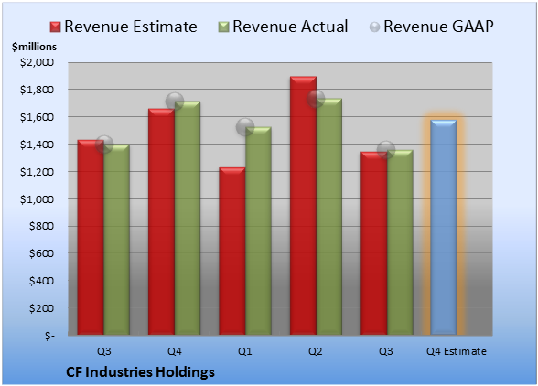Image resolution: width=538 pixels, height=386 pixels.
Task: Click the '$200' y-axis label
Action: pos(41,308)
